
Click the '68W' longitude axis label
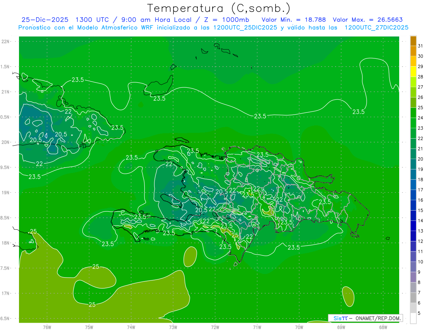[383, 327]
